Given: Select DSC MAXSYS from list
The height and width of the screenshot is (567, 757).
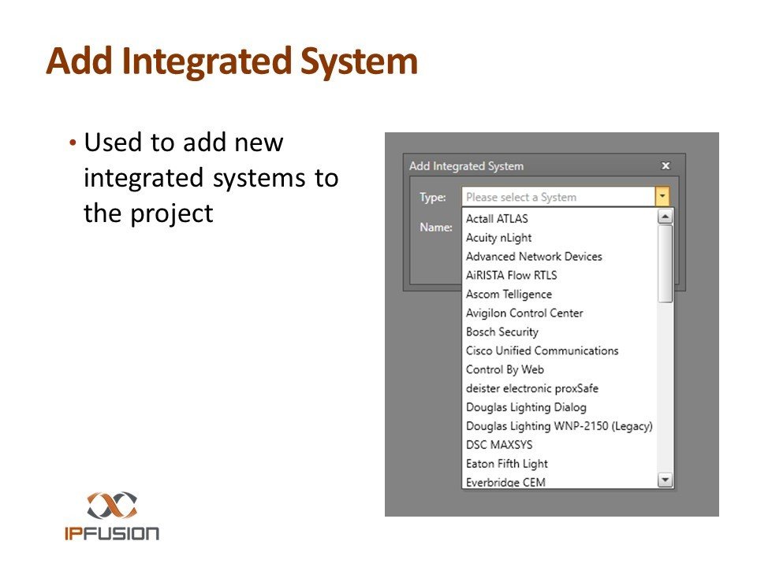Looking at the screenshot, I should 560,444.
